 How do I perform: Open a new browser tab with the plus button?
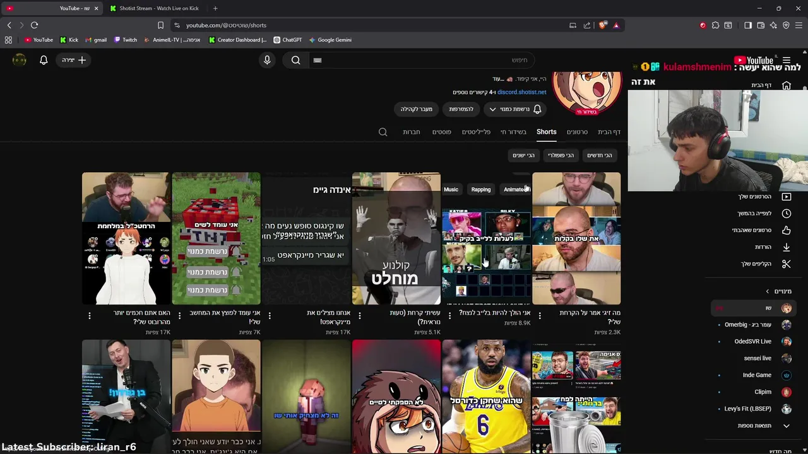click(215, 8)
